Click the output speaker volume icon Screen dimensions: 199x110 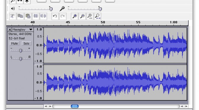click(13, 9)
